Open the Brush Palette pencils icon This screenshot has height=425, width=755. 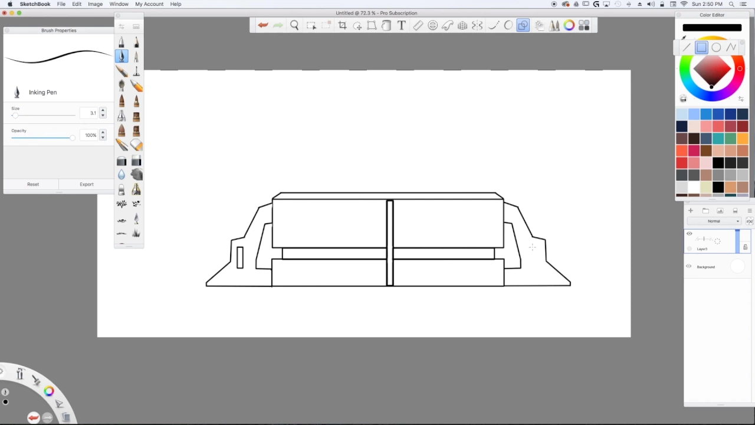point(554,25)
